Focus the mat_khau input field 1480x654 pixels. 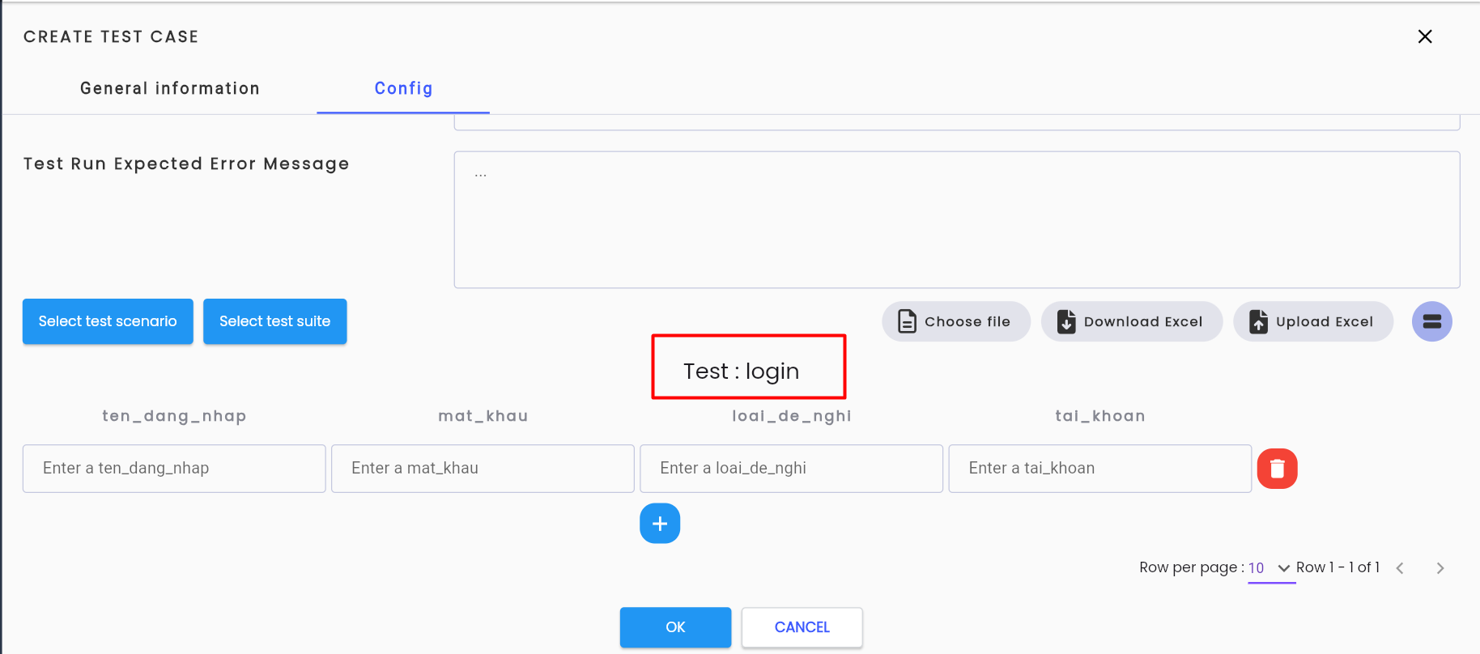[483, 468]
